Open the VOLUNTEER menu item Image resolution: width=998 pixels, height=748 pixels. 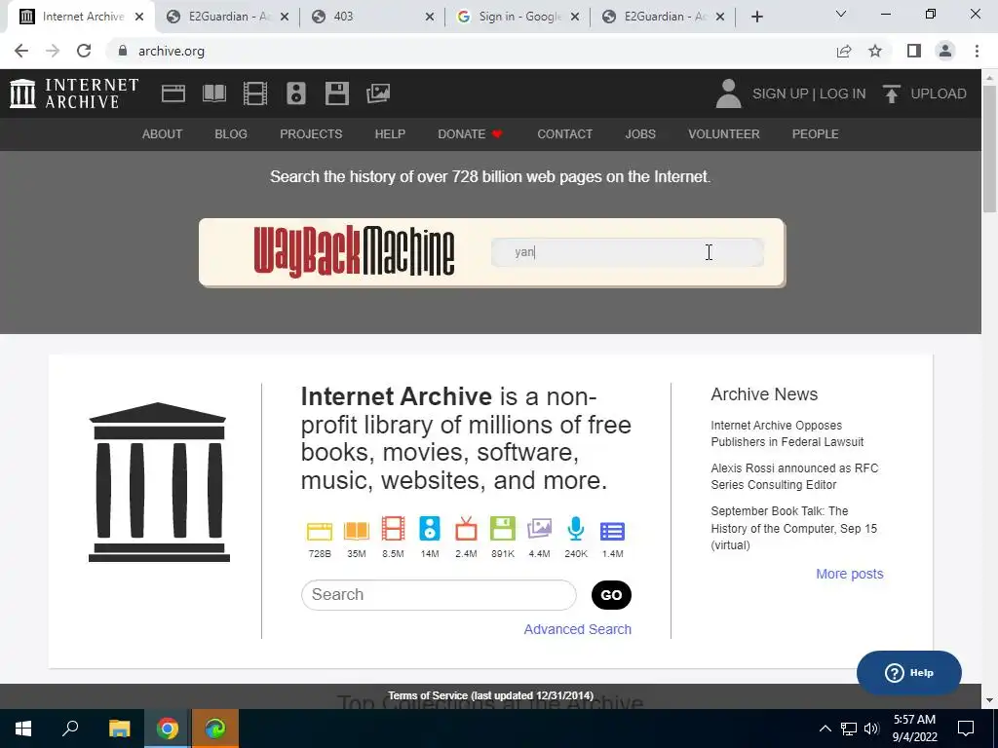coord(724,134)
